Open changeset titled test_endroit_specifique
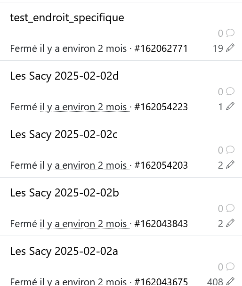Image resolution: width=242 pixels, height=286 pixels. point(67,18)
